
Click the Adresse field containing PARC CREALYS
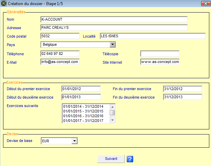[114, 28]
